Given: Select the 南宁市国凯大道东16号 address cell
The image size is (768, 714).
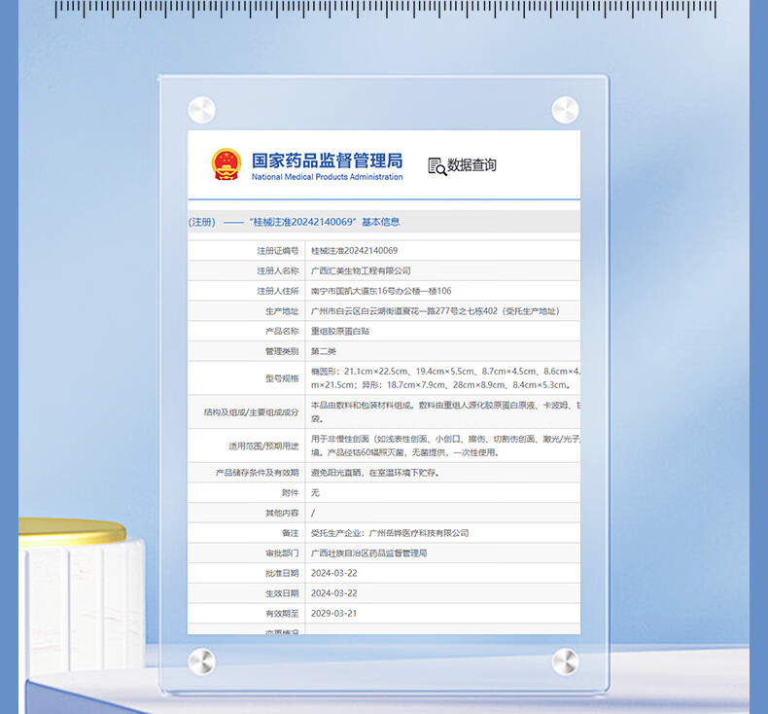Looking at the screenshot, I should [x=381, y=291].
